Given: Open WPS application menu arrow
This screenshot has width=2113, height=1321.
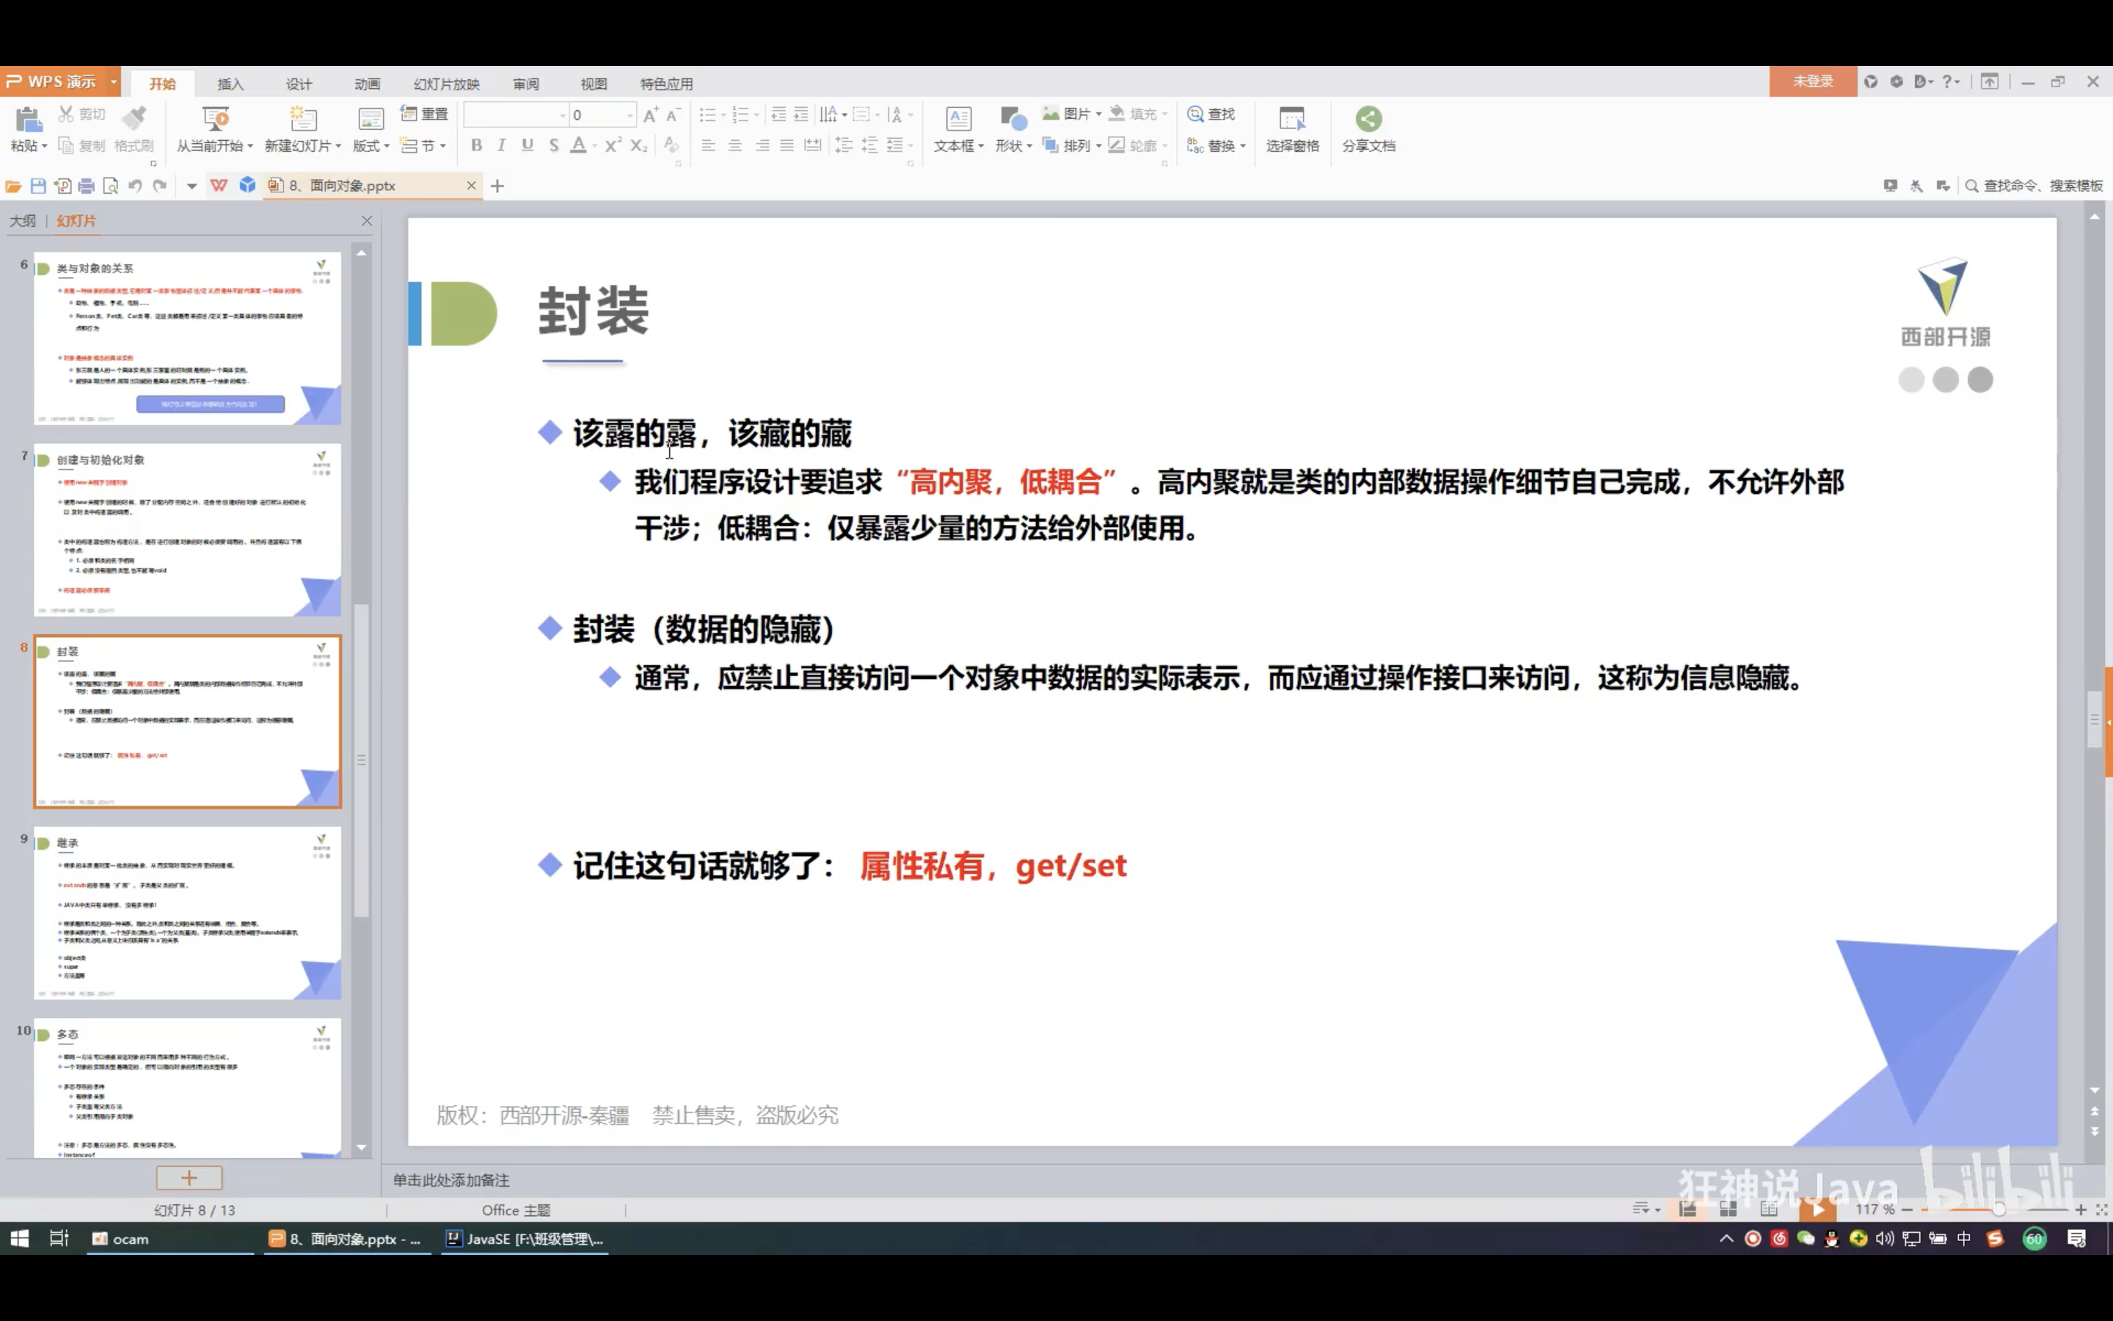Looking at the screenshot, I should (x=114, y=81).
